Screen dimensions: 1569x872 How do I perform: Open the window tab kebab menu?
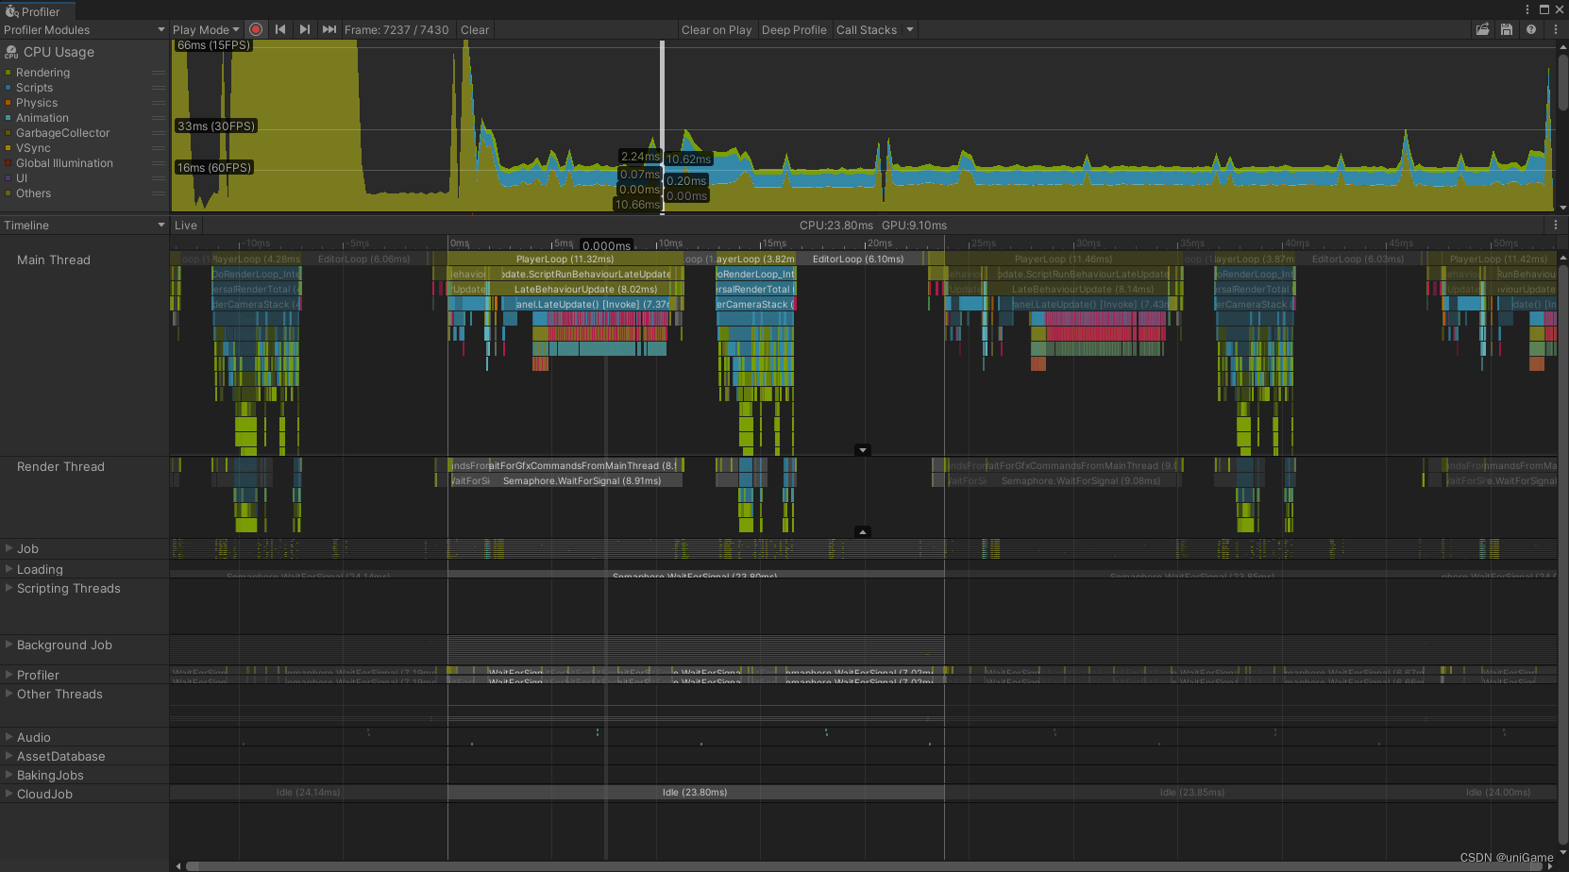click(x=1526, y=9)
